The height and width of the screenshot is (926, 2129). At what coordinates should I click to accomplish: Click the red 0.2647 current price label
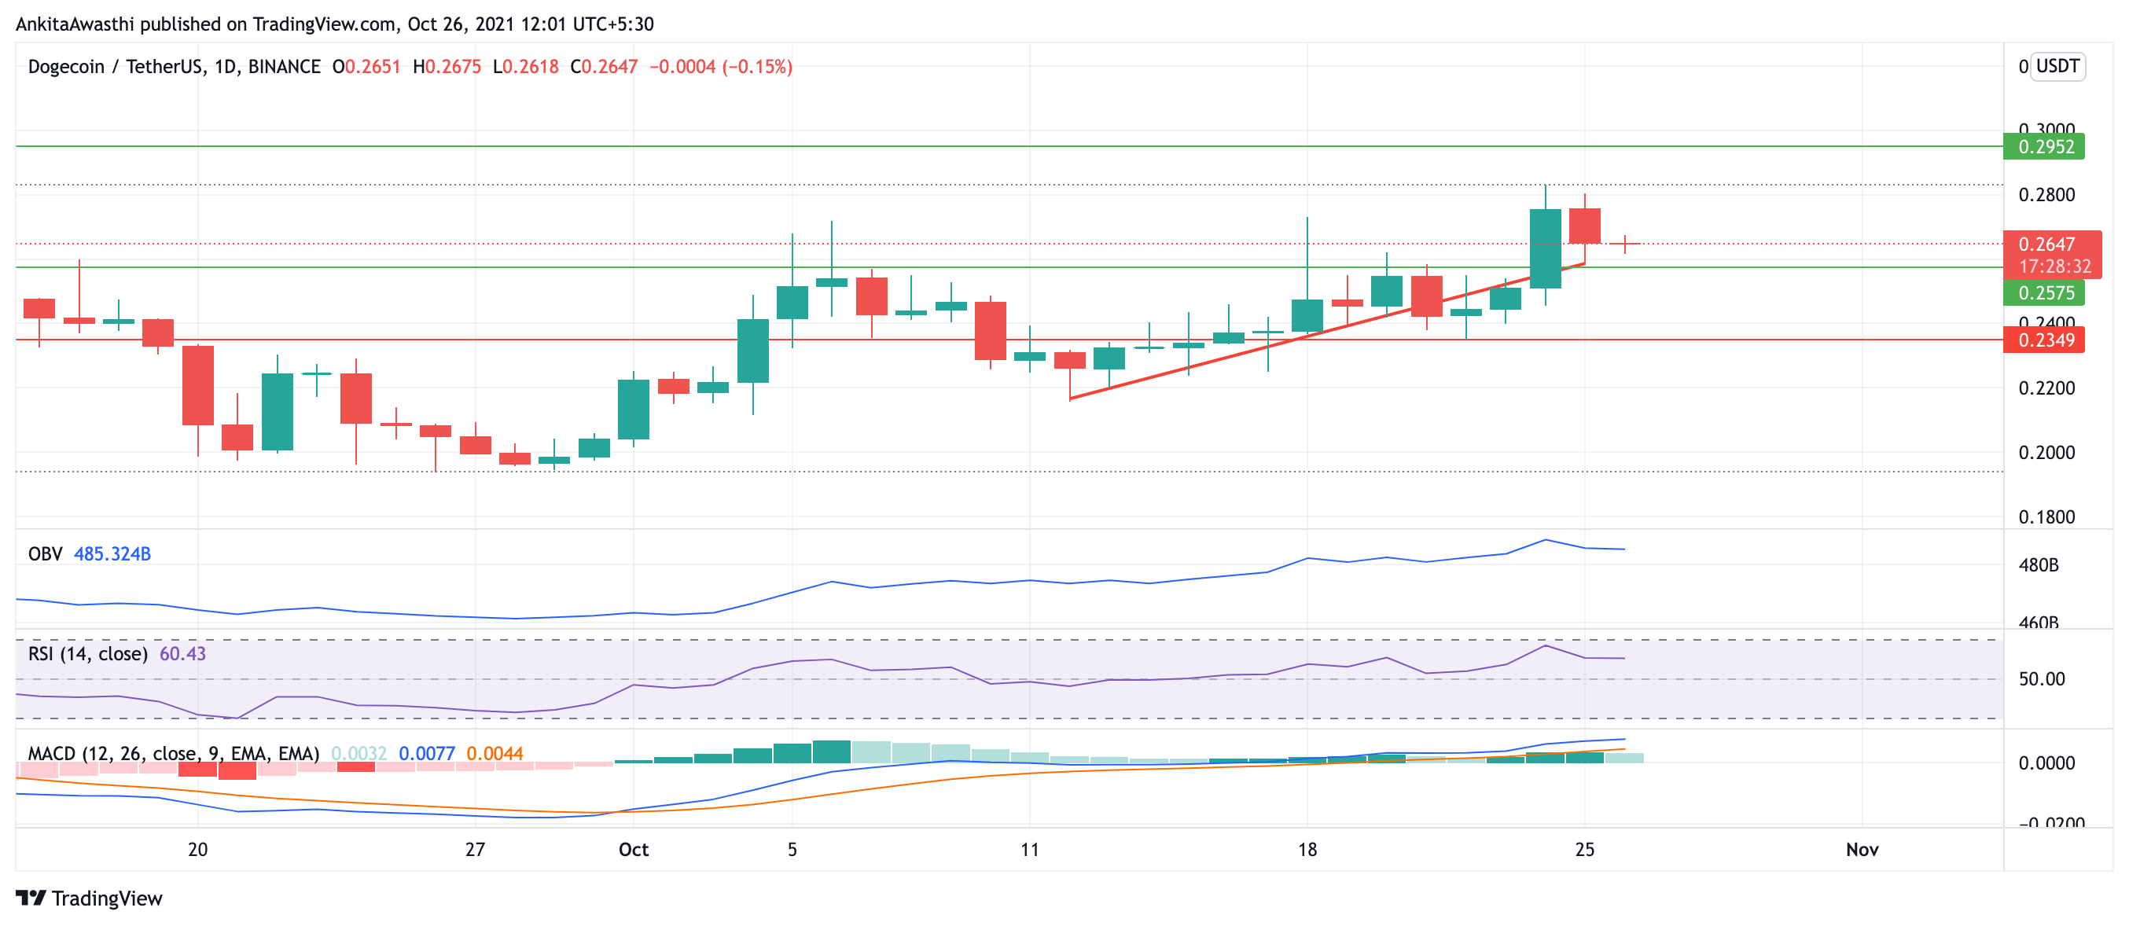2046,244
